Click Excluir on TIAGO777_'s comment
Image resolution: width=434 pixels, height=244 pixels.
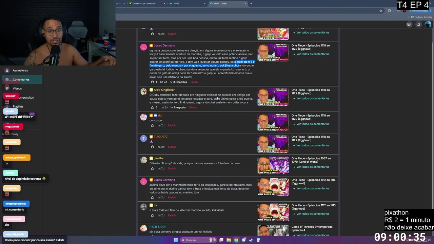click(172, 147)
